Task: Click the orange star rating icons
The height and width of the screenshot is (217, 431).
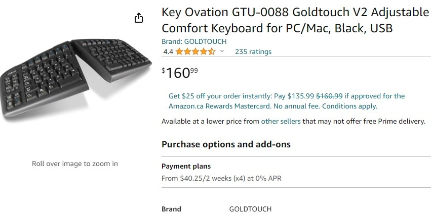Action: tap(195, 51)
